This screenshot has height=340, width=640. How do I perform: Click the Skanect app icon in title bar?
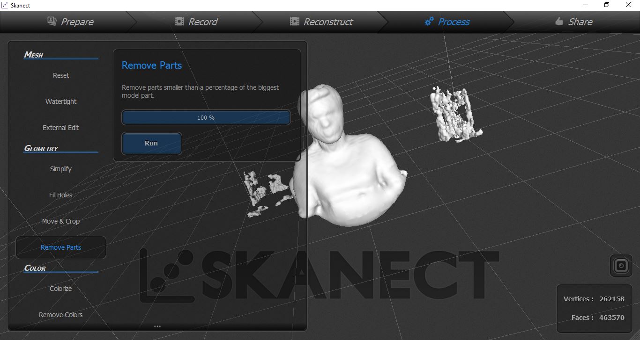pyautogui.click(x=4, y=5)
